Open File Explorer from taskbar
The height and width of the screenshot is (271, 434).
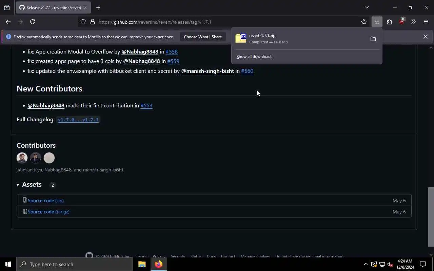tap(142, 264)
